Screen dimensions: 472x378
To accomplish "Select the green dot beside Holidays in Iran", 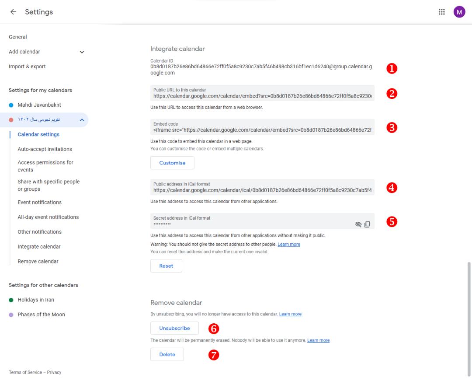I will [x=11, y=300].
